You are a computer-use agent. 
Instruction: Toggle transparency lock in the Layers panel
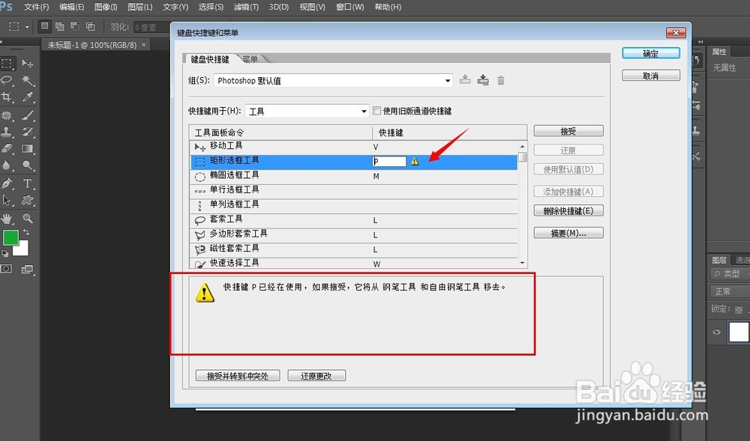(x=737, y=308)
